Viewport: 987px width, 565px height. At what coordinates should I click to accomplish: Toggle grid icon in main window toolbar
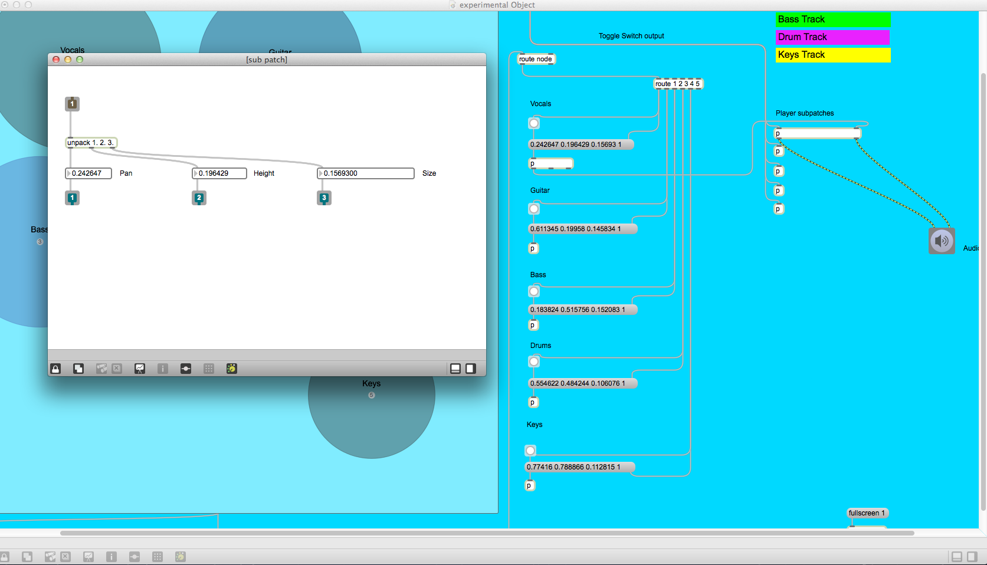pyautogui.click(x=158, y=557)
